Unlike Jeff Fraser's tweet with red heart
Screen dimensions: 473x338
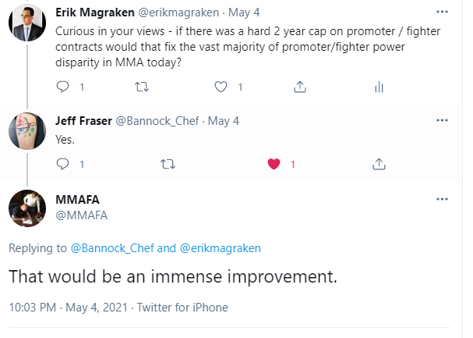[274, 164]
